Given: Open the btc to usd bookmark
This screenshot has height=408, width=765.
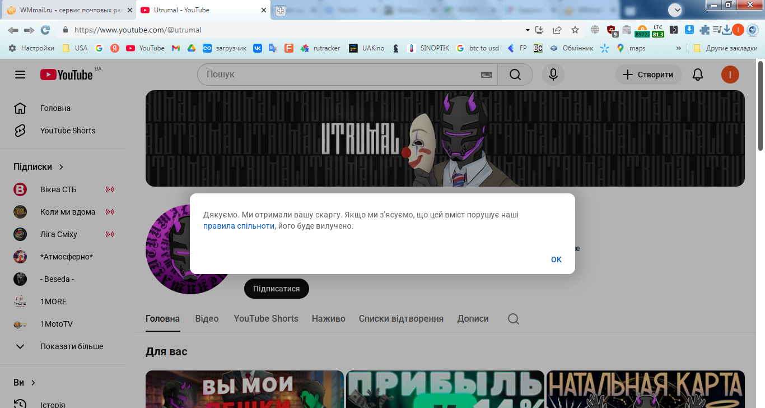Looking at the screenshot, I should tap(478, 48).
